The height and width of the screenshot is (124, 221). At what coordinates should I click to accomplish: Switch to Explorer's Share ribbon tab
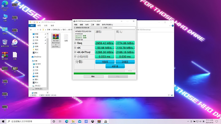[x=46, y=26]
